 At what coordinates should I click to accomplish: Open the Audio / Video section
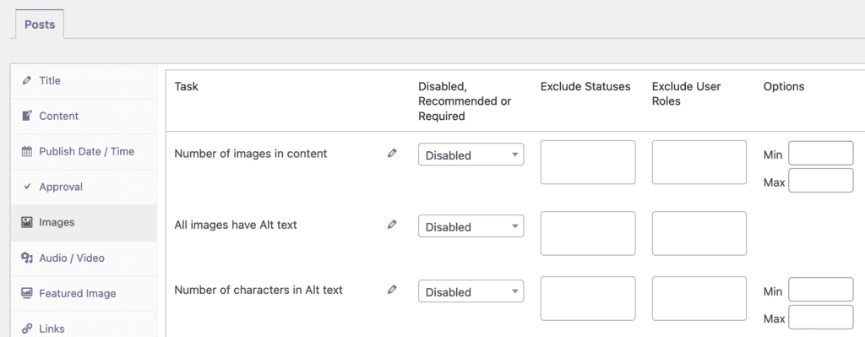click(84, 258)
